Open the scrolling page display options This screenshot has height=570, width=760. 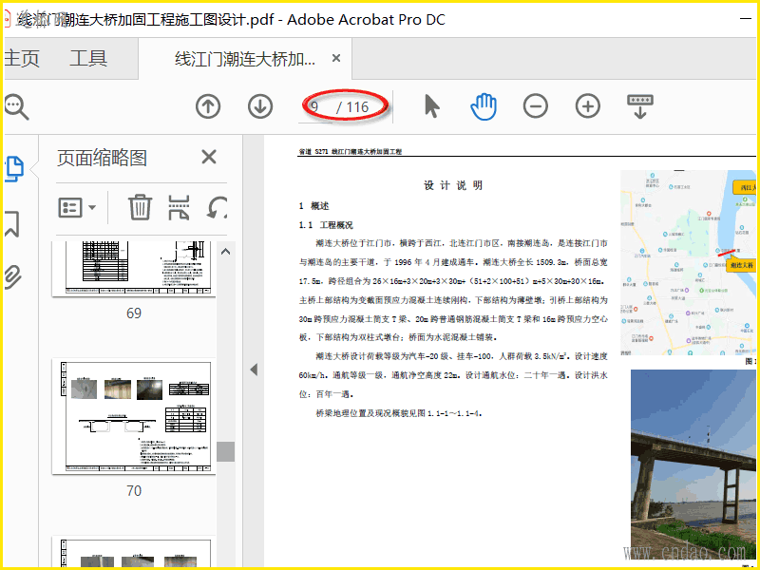(x=640, y=106)
